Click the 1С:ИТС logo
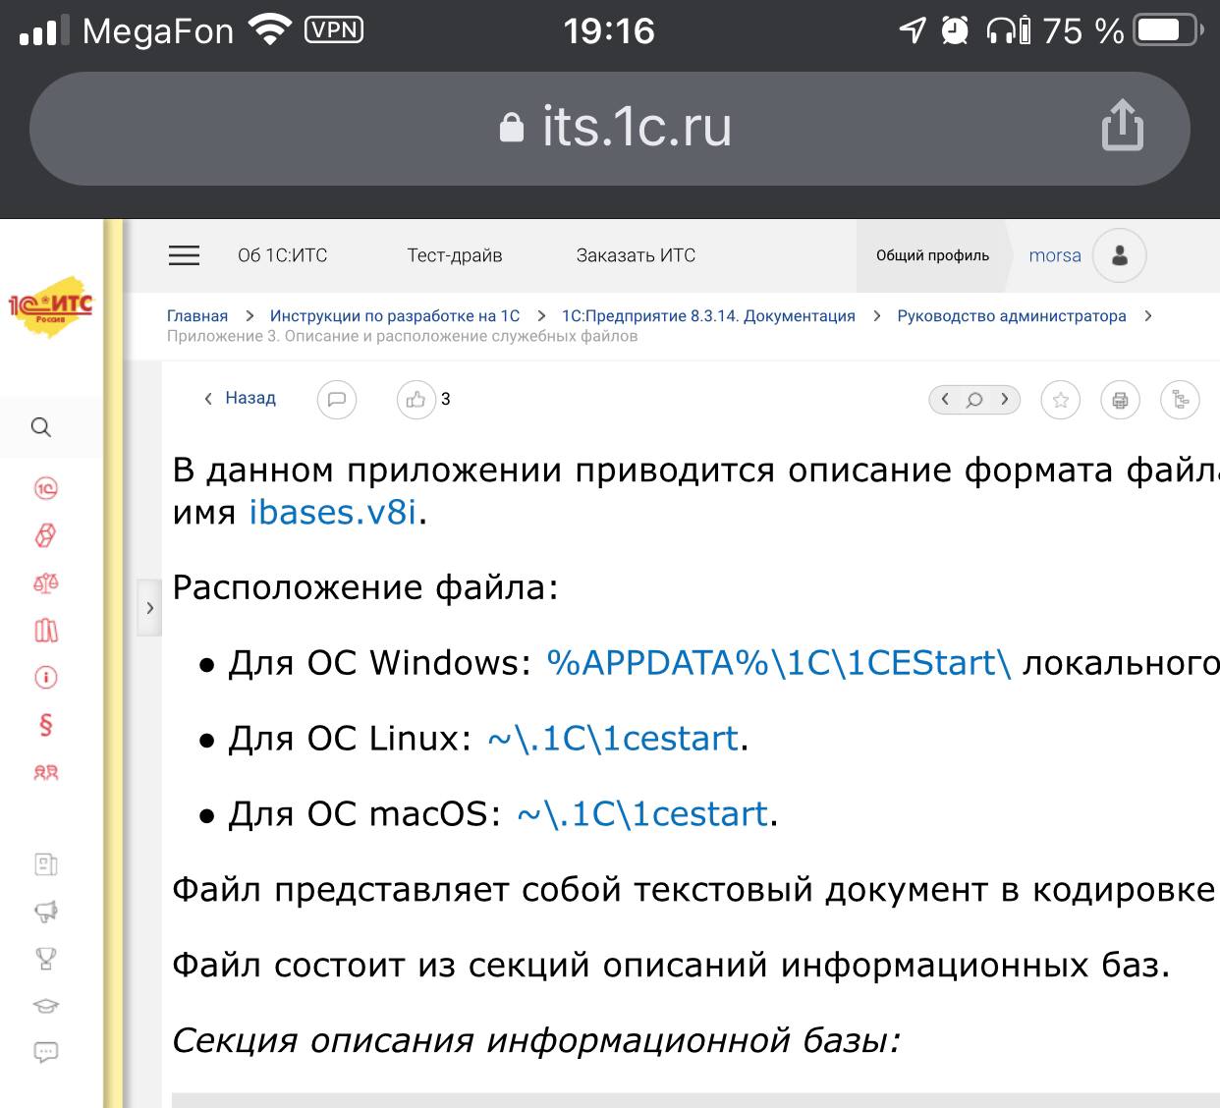 (50, 306)
